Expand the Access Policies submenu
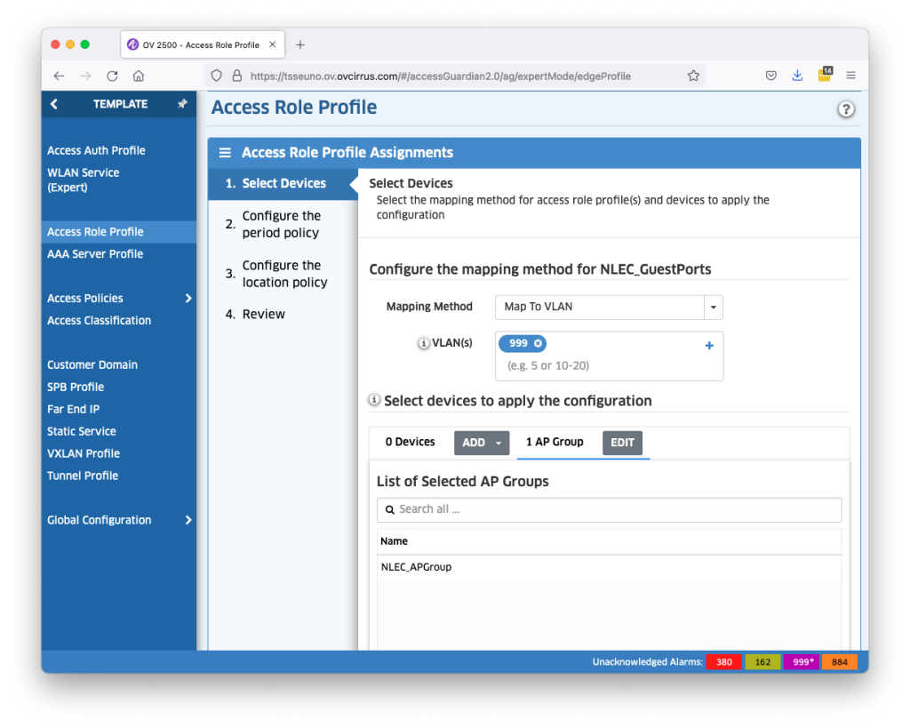This screenshot has width=910, height=728. click(x=188, y=299)
